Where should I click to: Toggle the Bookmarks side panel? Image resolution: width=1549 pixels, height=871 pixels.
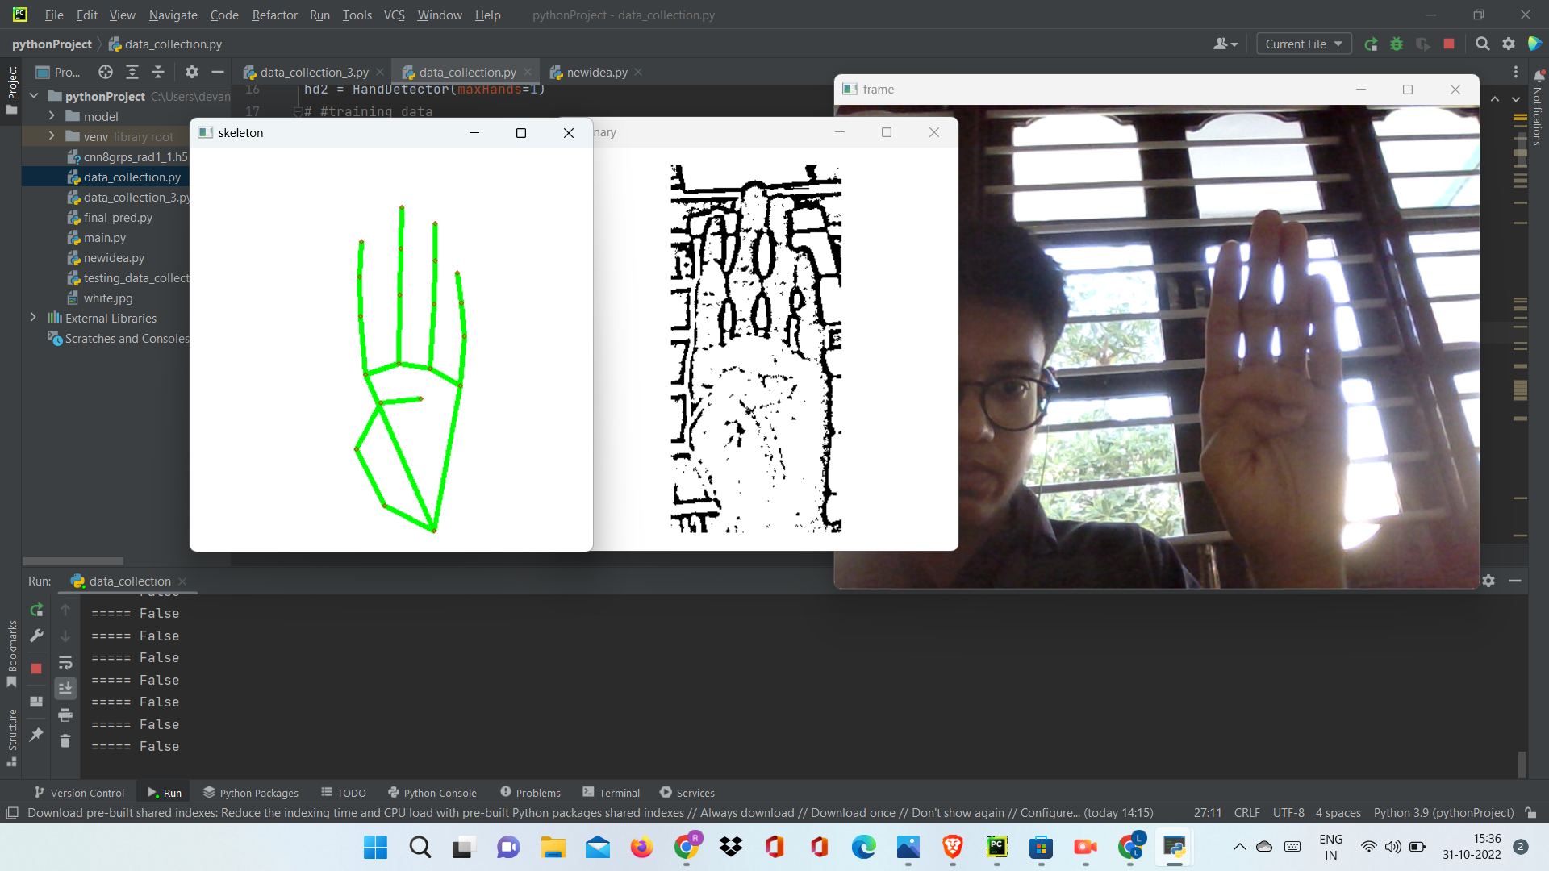(x=12, y=653)
